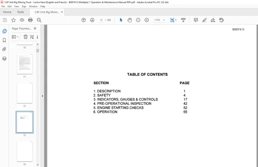Collapse the navigation pane arrow
The height and width of the screenshot is (167, 258).
pos(43,96)
